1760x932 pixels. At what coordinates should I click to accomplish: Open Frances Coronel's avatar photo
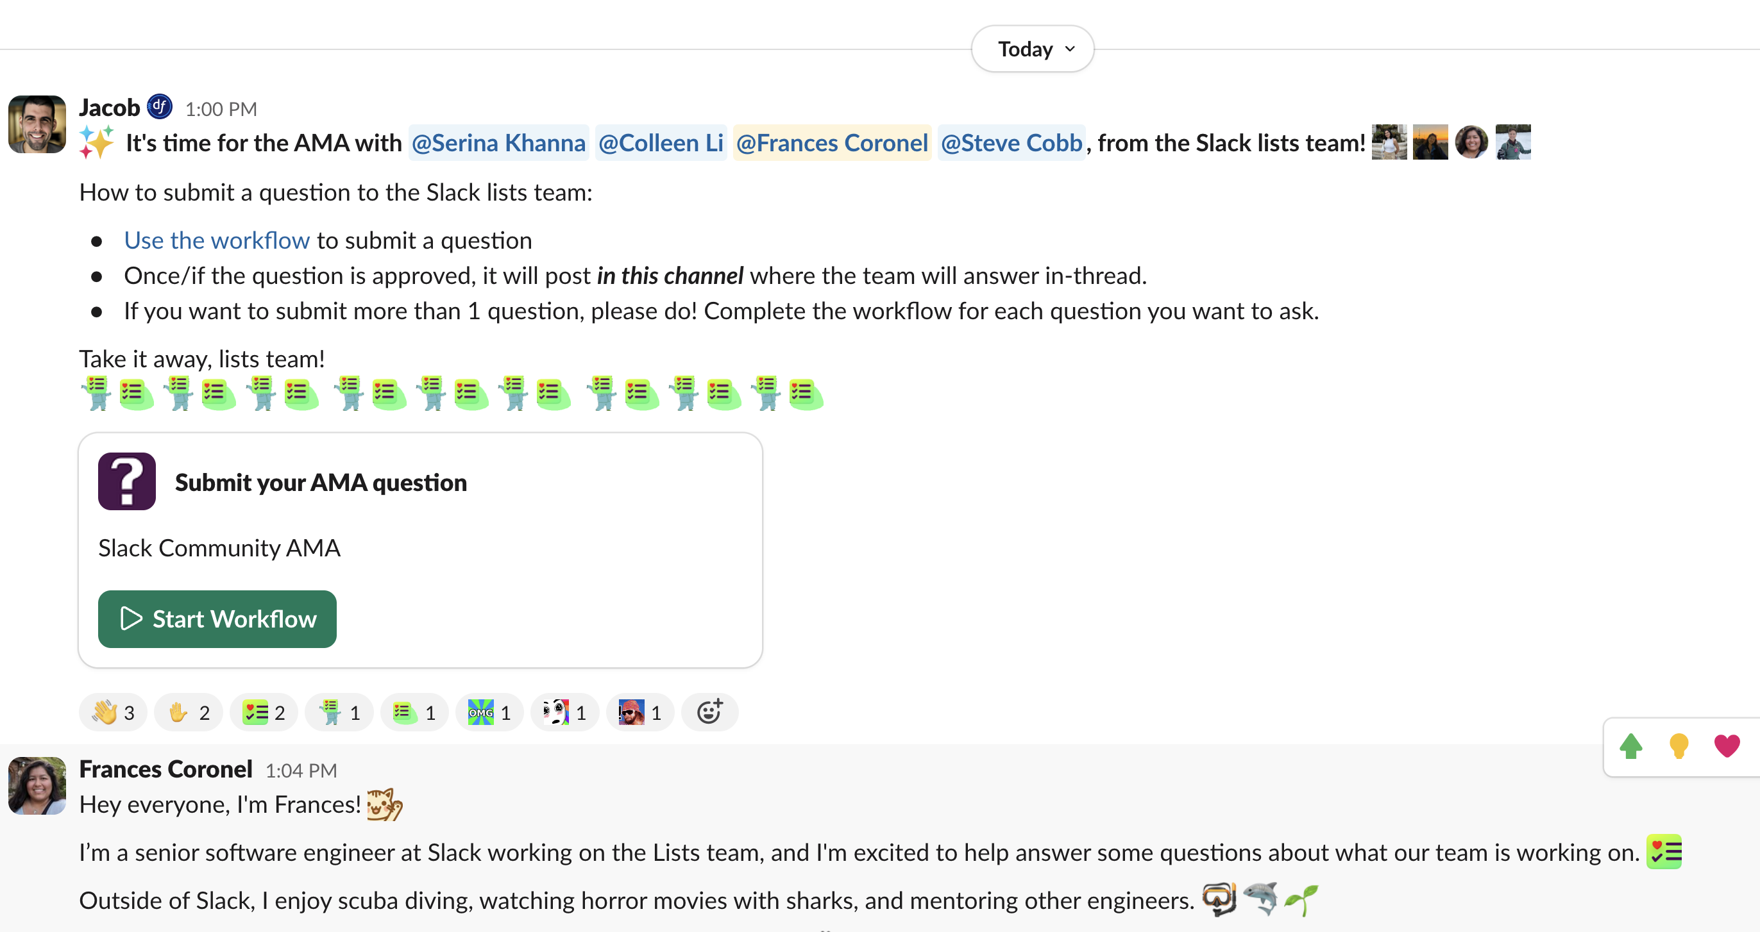tap(37, 785)
